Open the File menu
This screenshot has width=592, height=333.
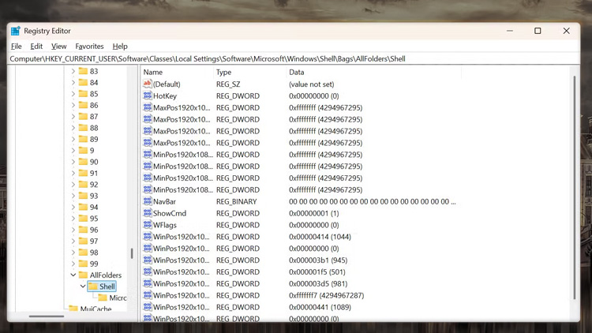click(17, 46)
